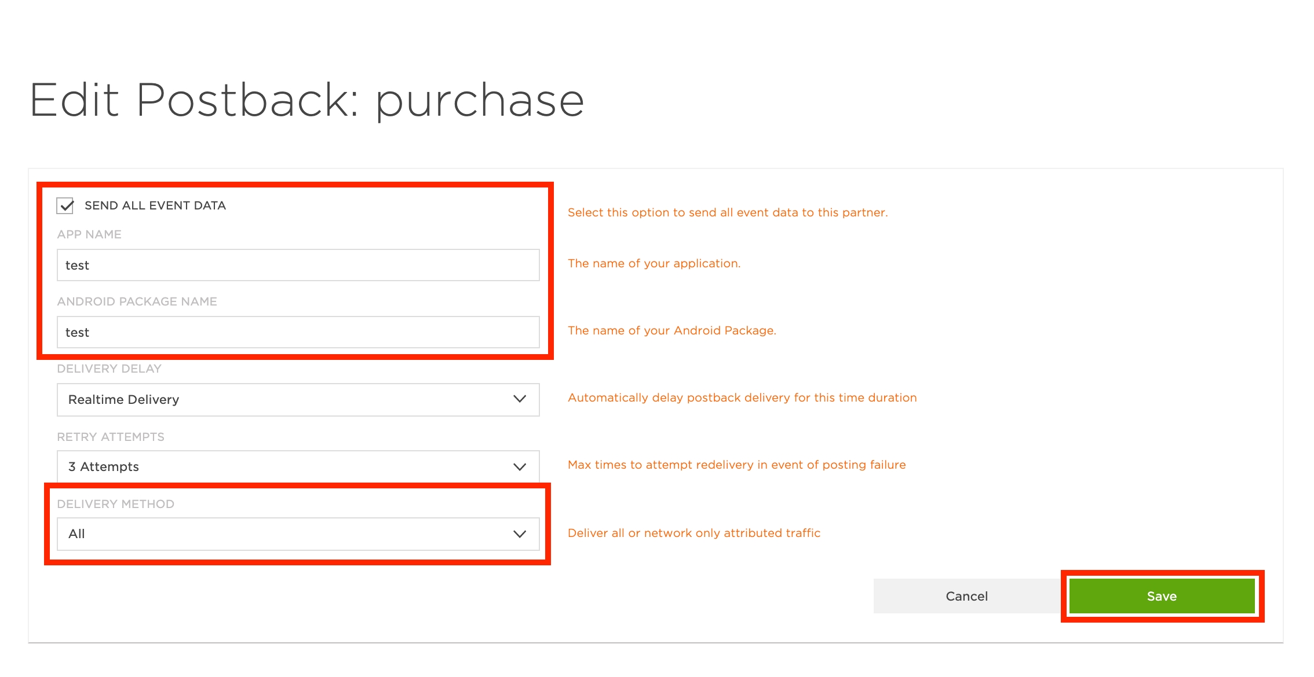Image resolution: width=1314 pixels, height=677 pixels.
Task: Click the "ANDROID PACKAGE NAME" field label
Action: click(x=137, y=301)
